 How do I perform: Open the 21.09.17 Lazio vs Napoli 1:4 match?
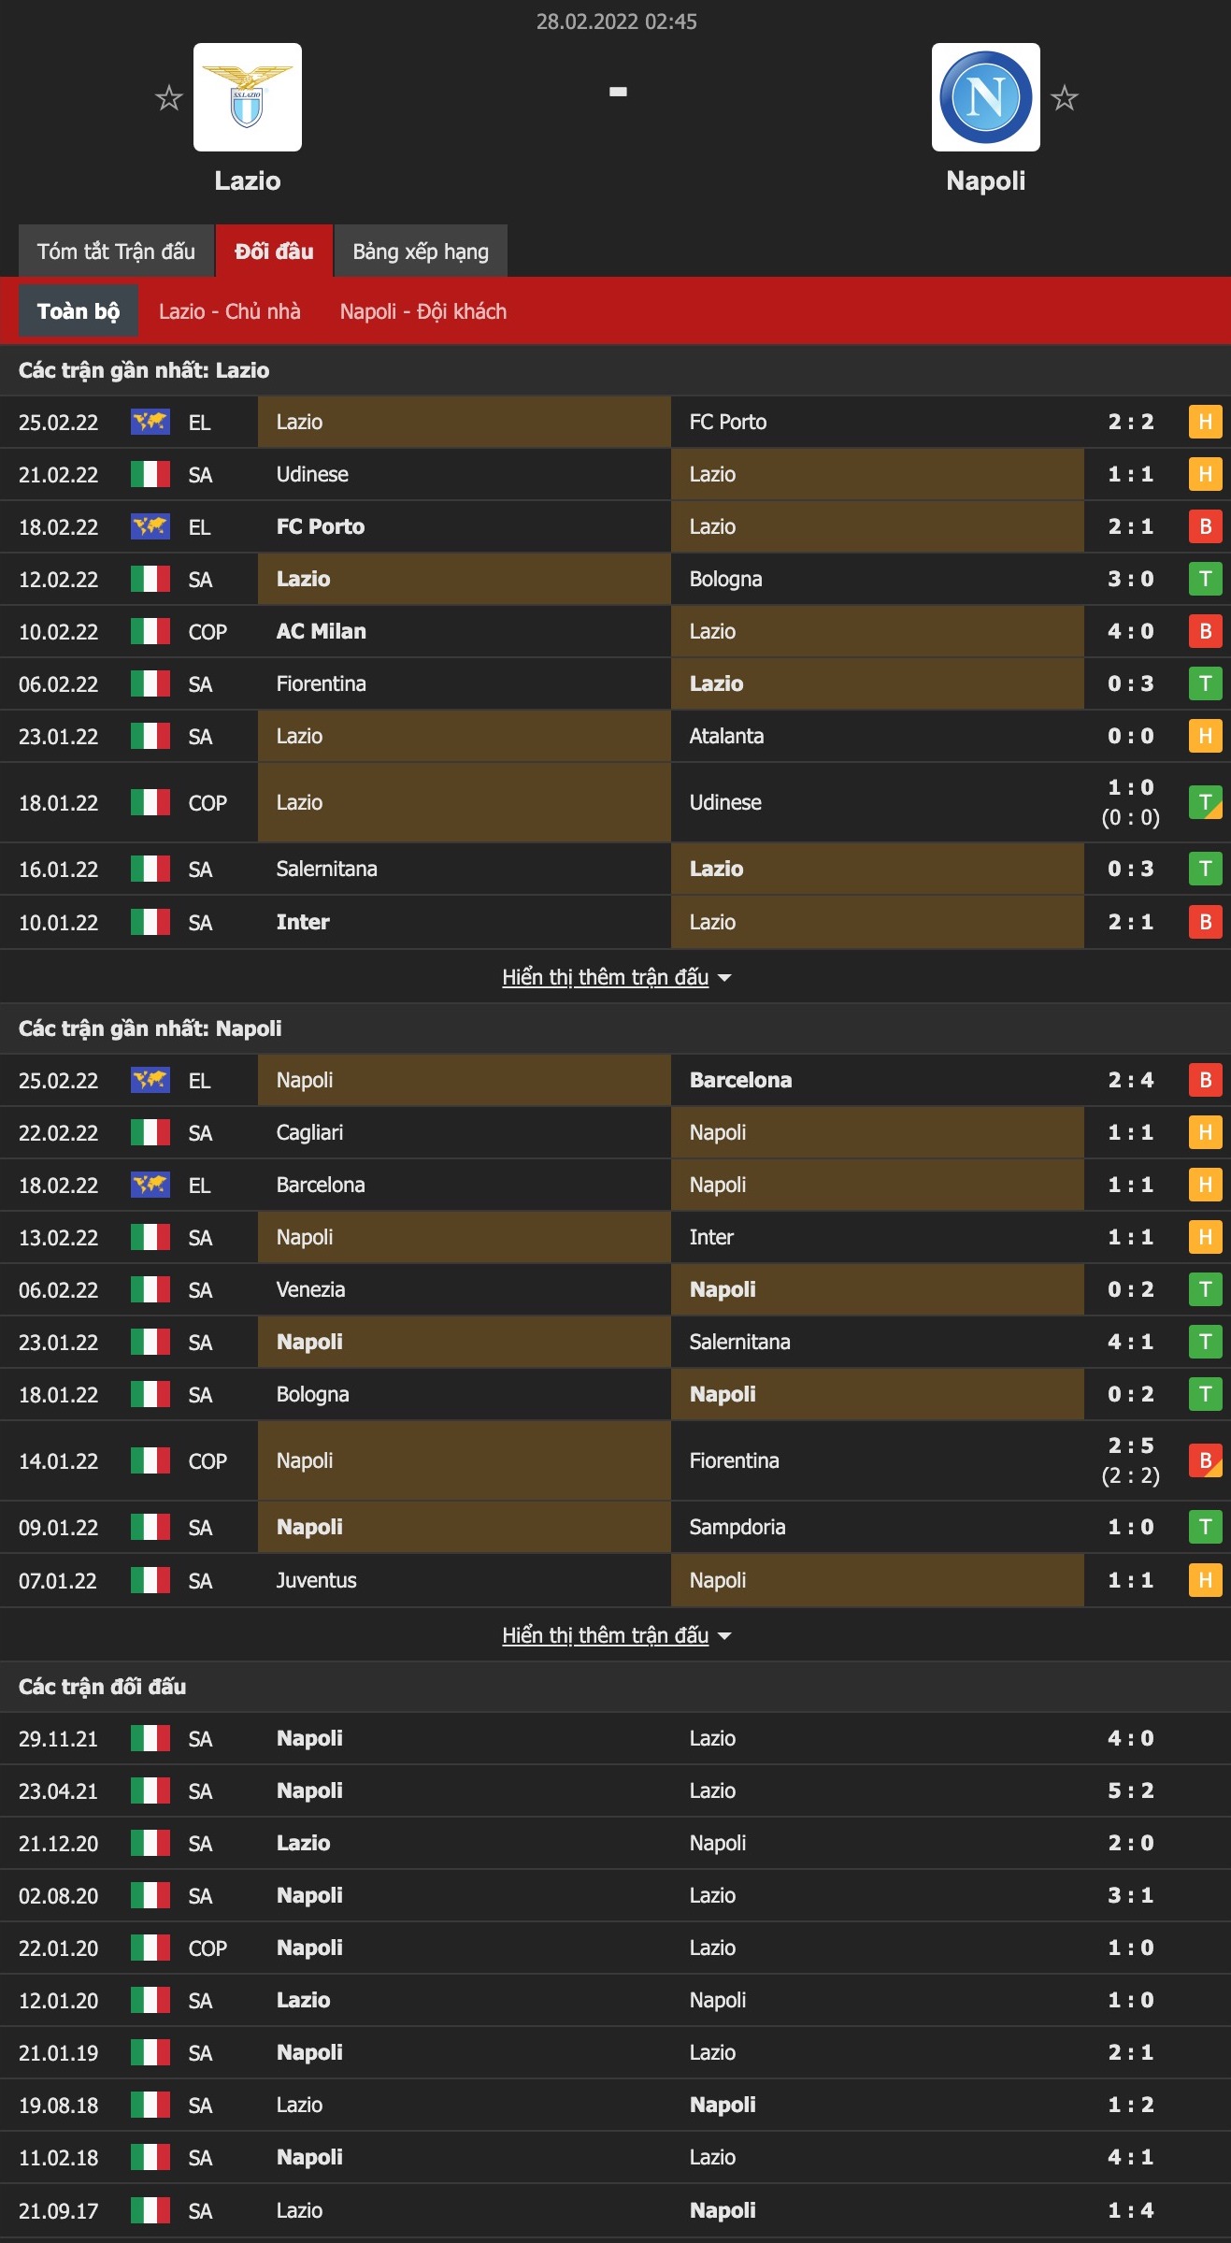[615, 2210]
